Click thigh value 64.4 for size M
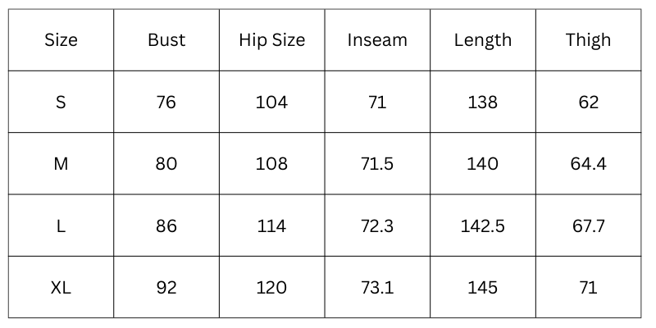Viewport: 656px width, 328px height. (588, 164)
